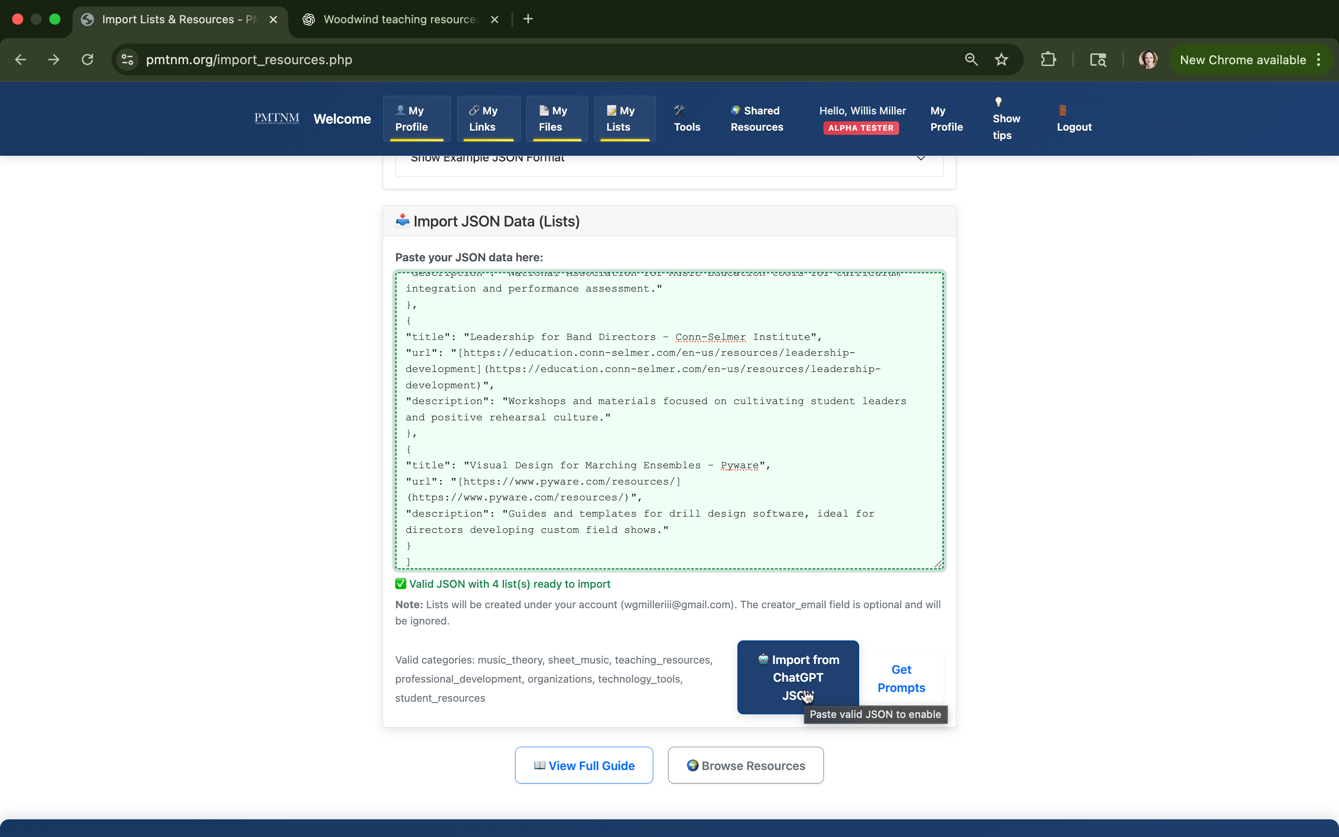The image size is (1339, 837).
Task: Open My Lists in navigation bar
Action: click(624, 119)
